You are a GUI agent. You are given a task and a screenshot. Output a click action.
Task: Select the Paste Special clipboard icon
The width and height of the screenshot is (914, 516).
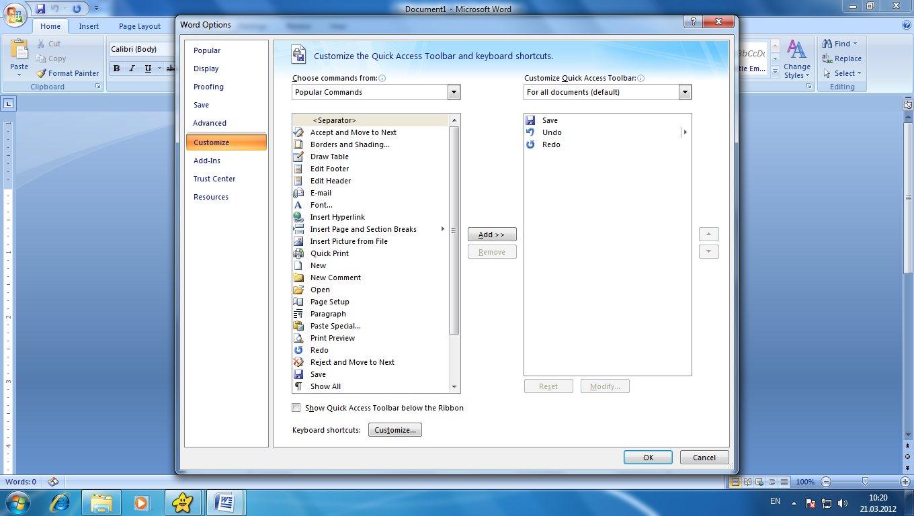(298, 326)
